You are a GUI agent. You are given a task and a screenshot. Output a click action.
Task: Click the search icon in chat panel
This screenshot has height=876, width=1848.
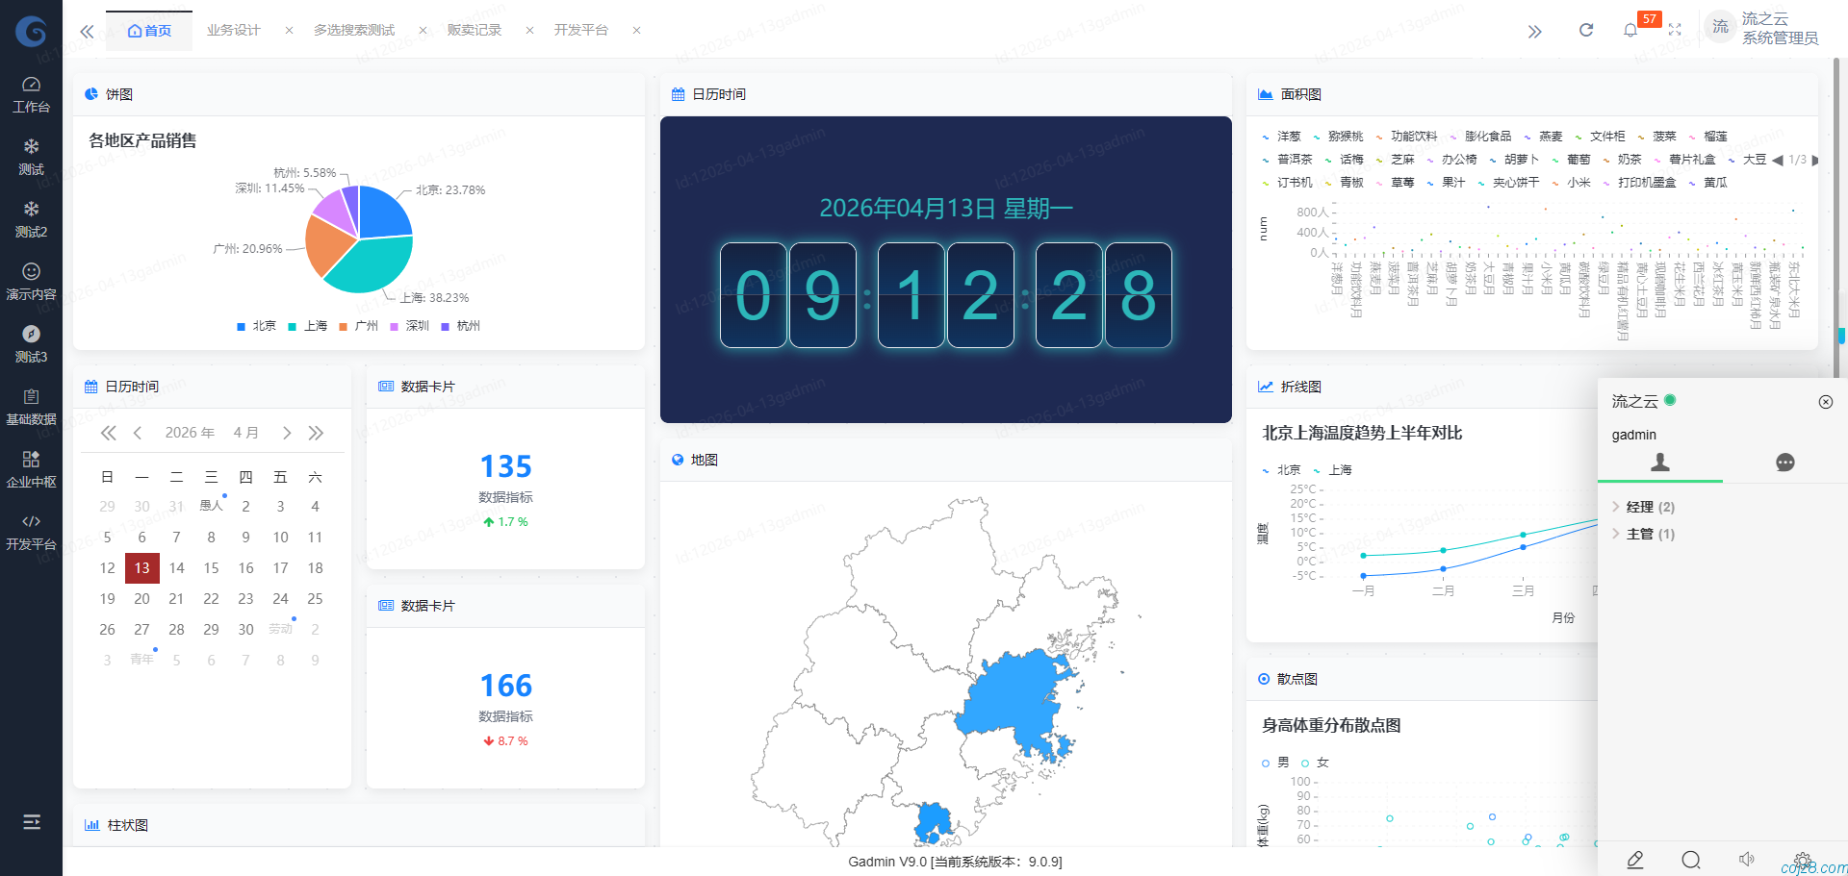tap(1690, 860)
